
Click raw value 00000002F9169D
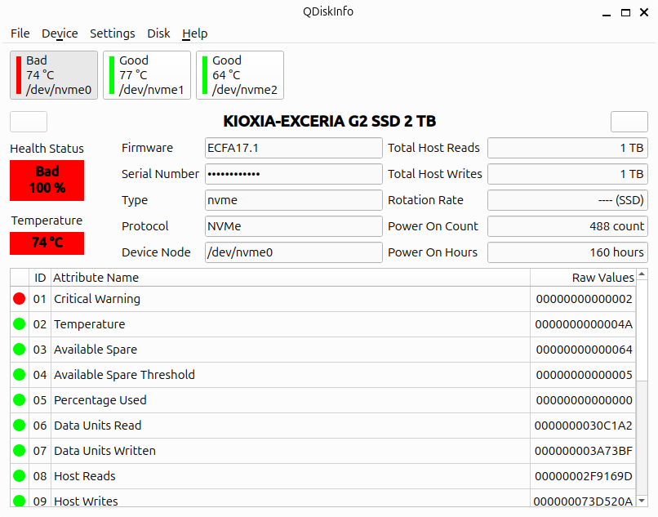coord(584,476)
